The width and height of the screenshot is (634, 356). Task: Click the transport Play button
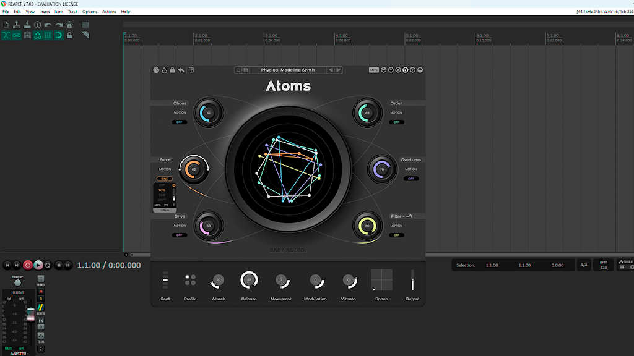coord(38,265)
